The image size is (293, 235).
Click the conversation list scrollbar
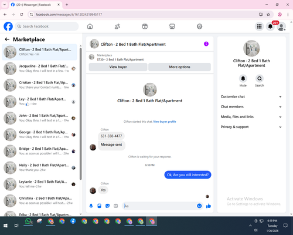(80, 113)
